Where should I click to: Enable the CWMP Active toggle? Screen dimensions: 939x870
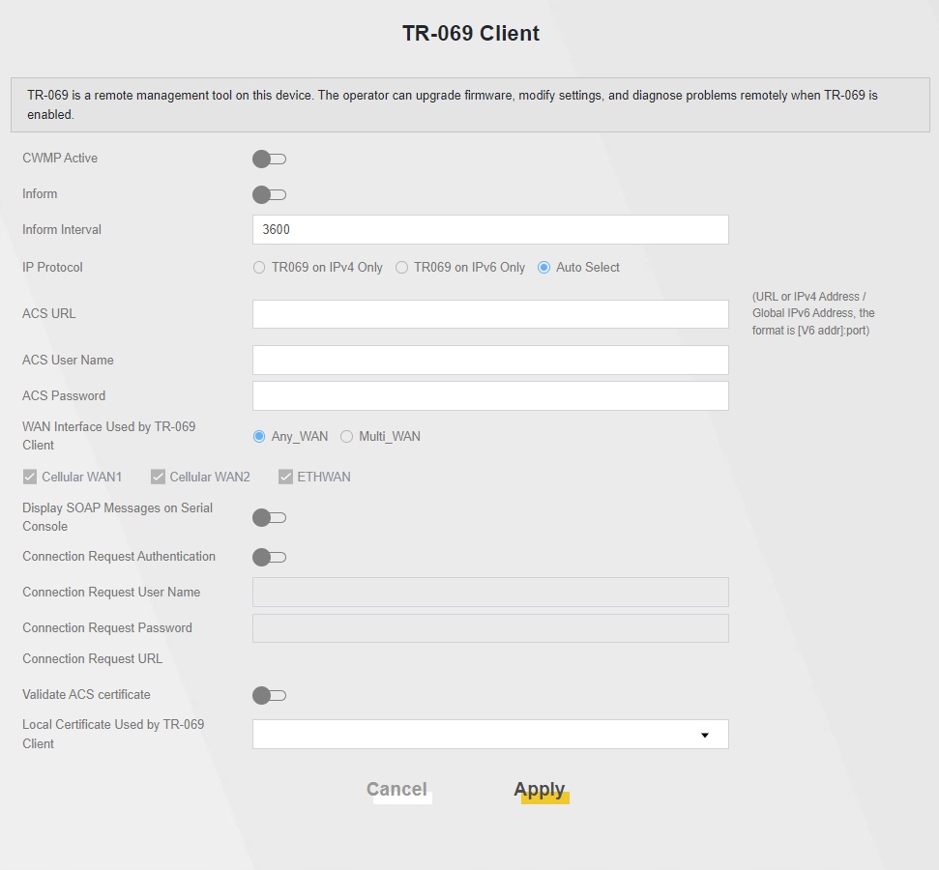(x=269, y=159)
